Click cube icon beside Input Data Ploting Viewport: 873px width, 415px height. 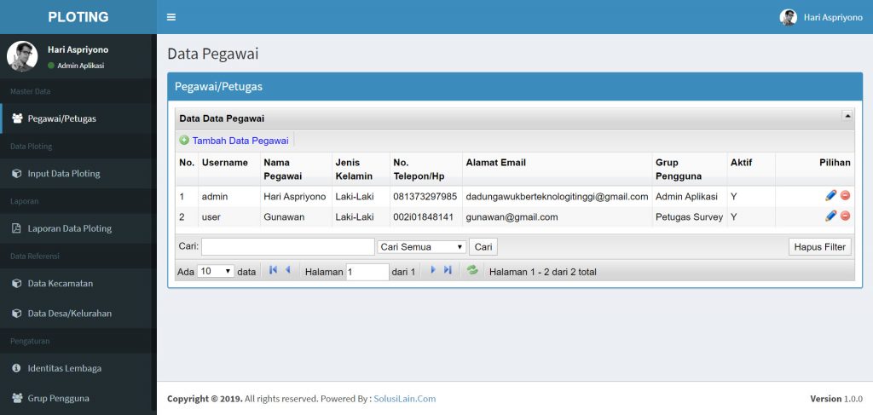[17, 174]
